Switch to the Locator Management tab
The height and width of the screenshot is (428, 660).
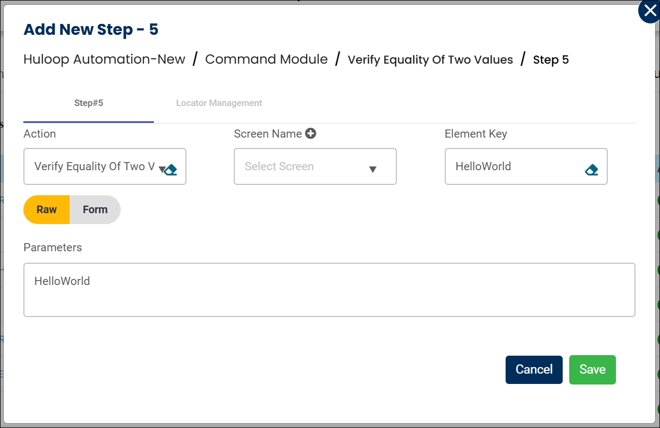pyautogui.click(x=219, y=103)
